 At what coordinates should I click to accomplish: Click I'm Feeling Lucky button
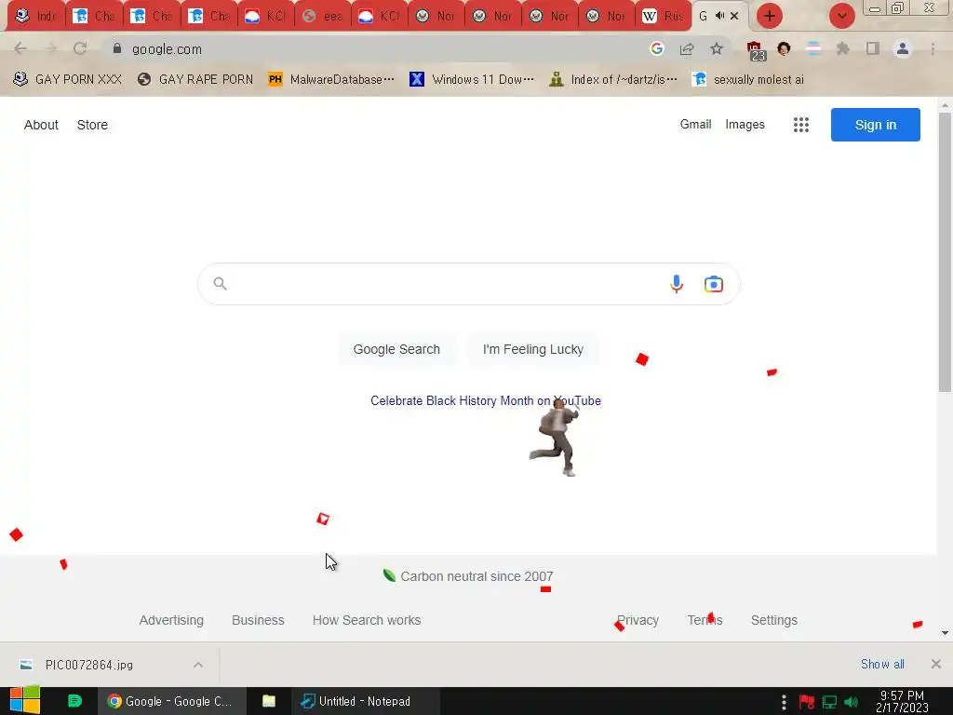[533, 349]
